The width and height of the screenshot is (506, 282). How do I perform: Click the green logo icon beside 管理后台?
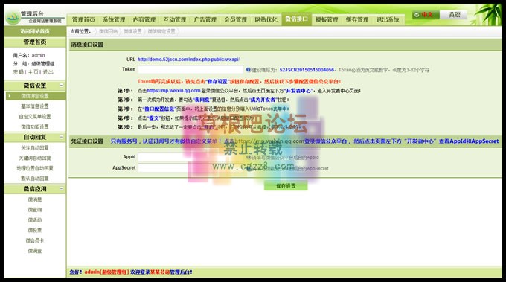(13, 18)
